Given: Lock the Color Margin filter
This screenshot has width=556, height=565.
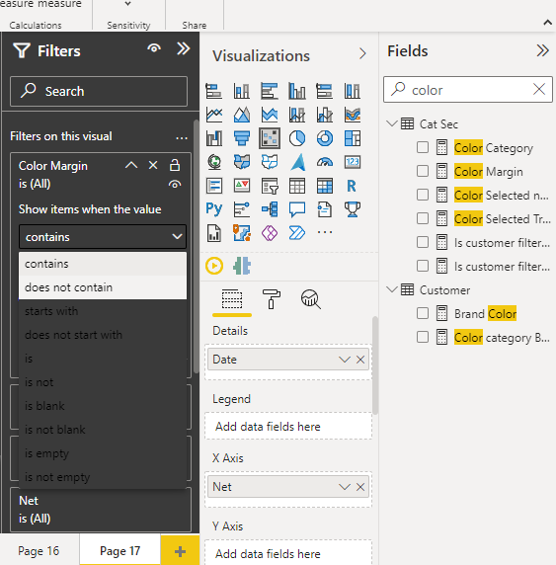Looking at the screenshot, I should (175, 165).
